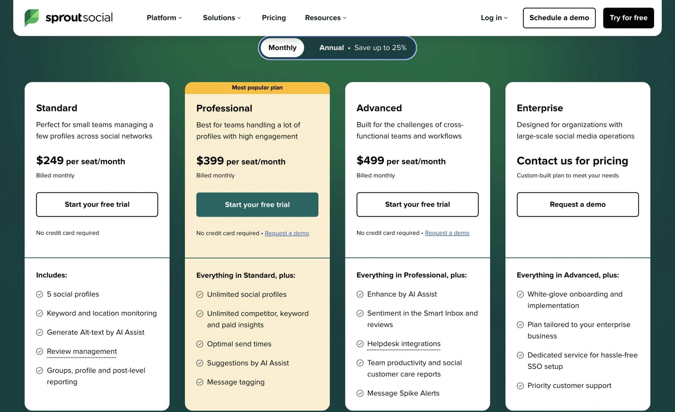Click checkmark icon beside Message tagging
Image resolution: width=675 pixels, height=412 pixels.
tap(200, 382)
